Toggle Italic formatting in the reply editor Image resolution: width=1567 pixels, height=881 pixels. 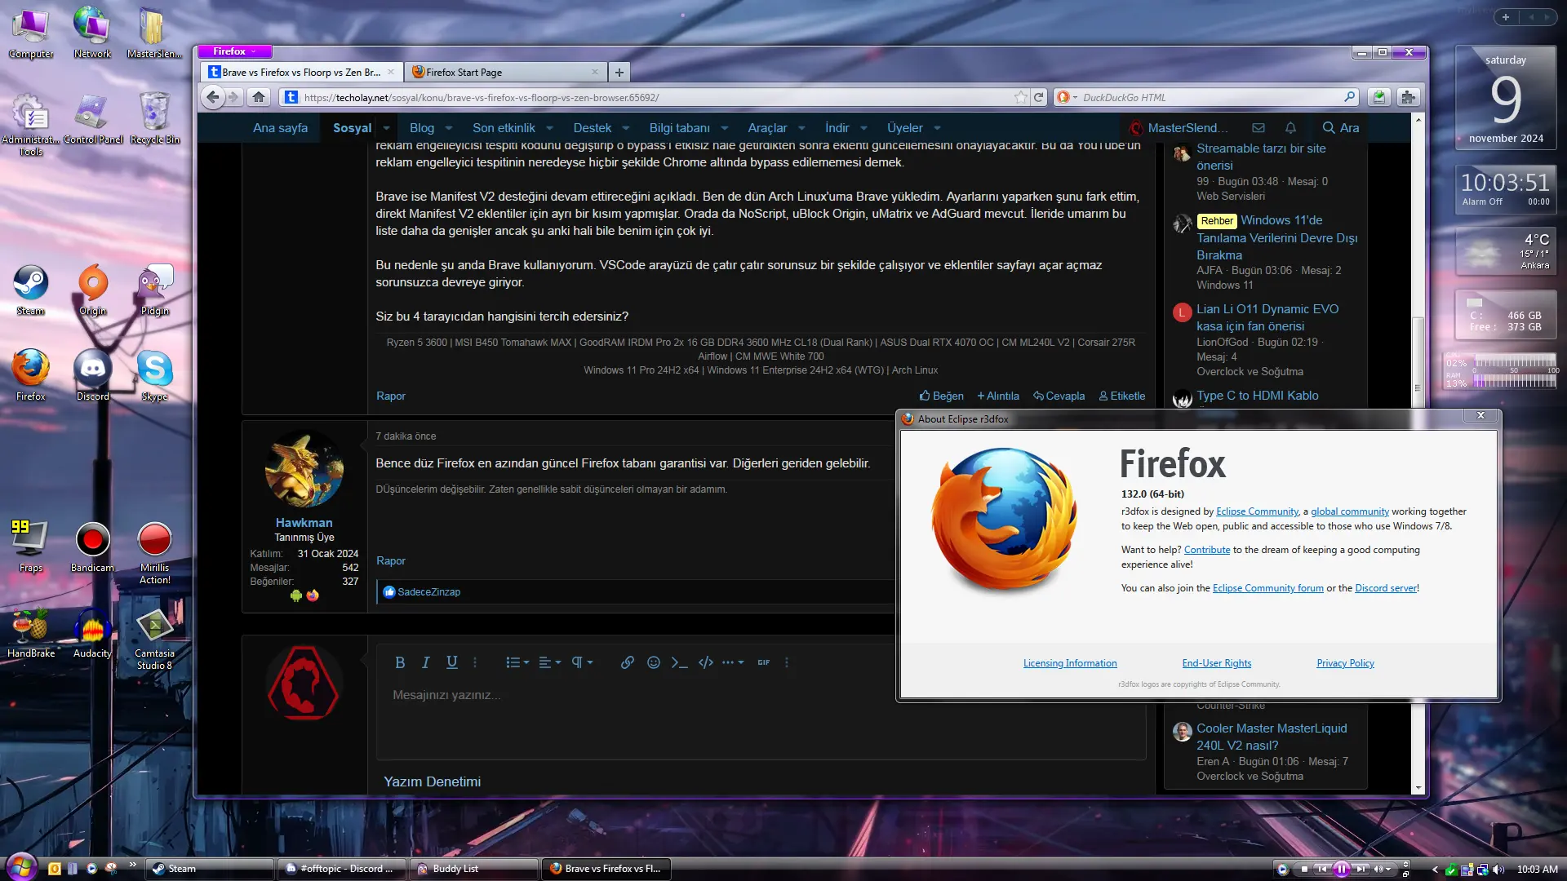point(425,662)
